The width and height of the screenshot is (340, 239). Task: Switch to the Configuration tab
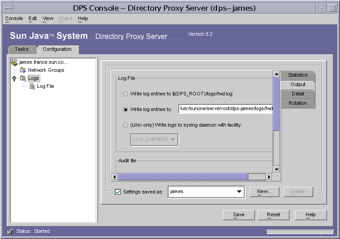57,49
